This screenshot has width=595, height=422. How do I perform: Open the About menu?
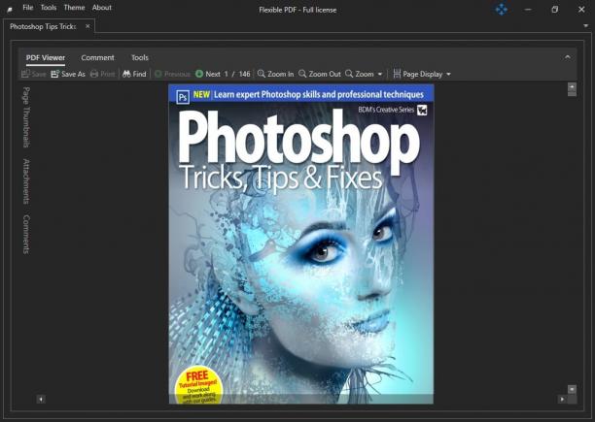tap(102, 7)
